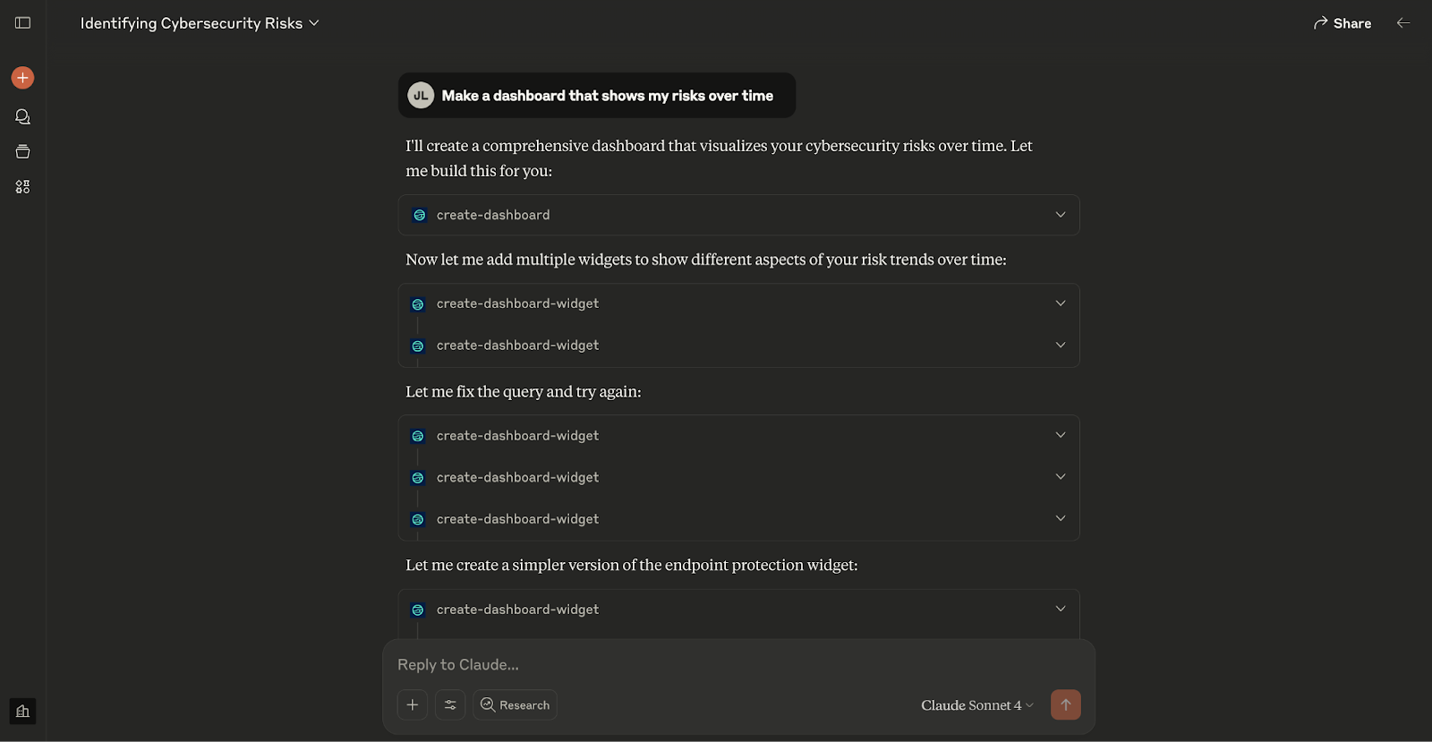1432x742 pixels.
Task: Click the send message arrow button
Action: (x=1065, y=705)
